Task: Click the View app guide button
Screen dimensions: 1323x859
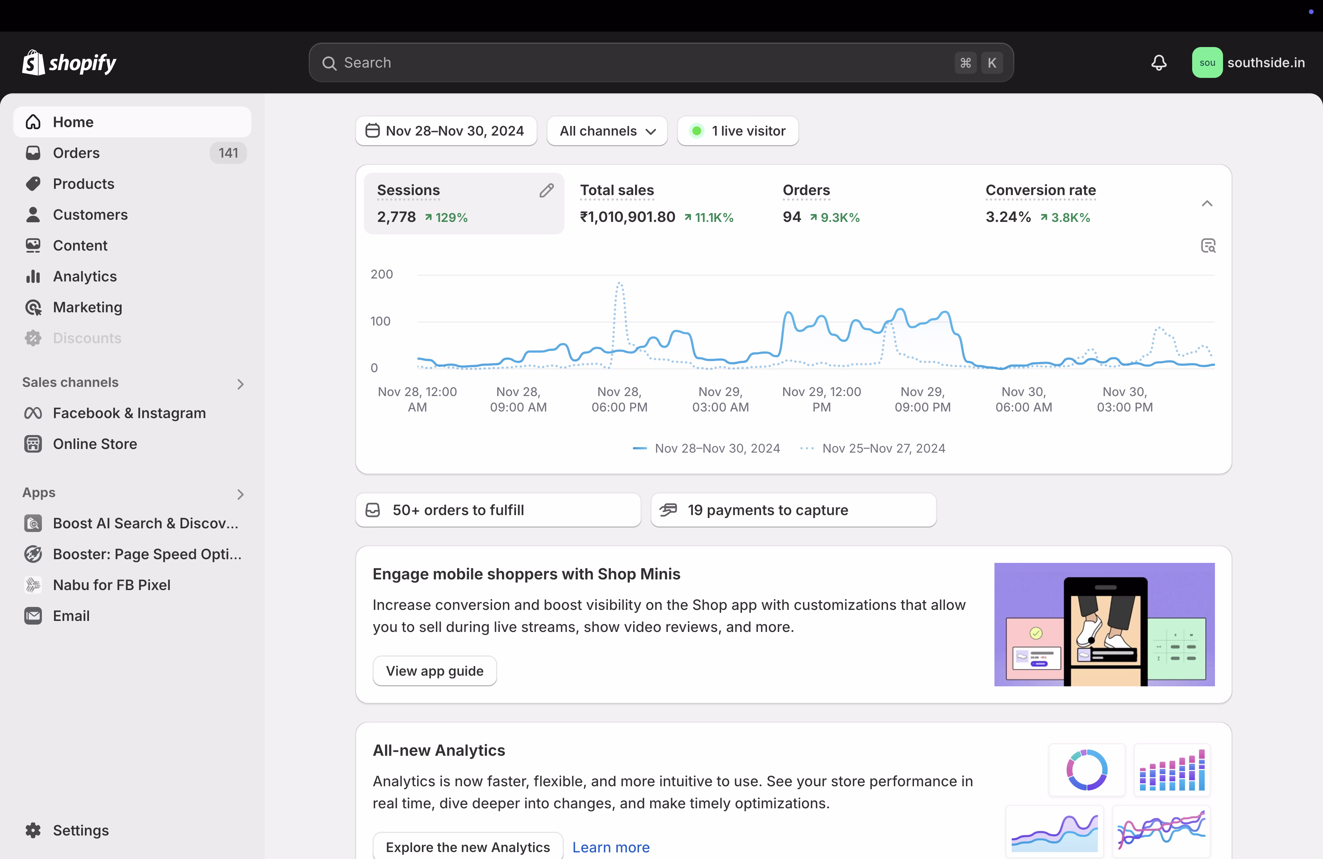Action: pyautogui.click(x=434, y=670)
